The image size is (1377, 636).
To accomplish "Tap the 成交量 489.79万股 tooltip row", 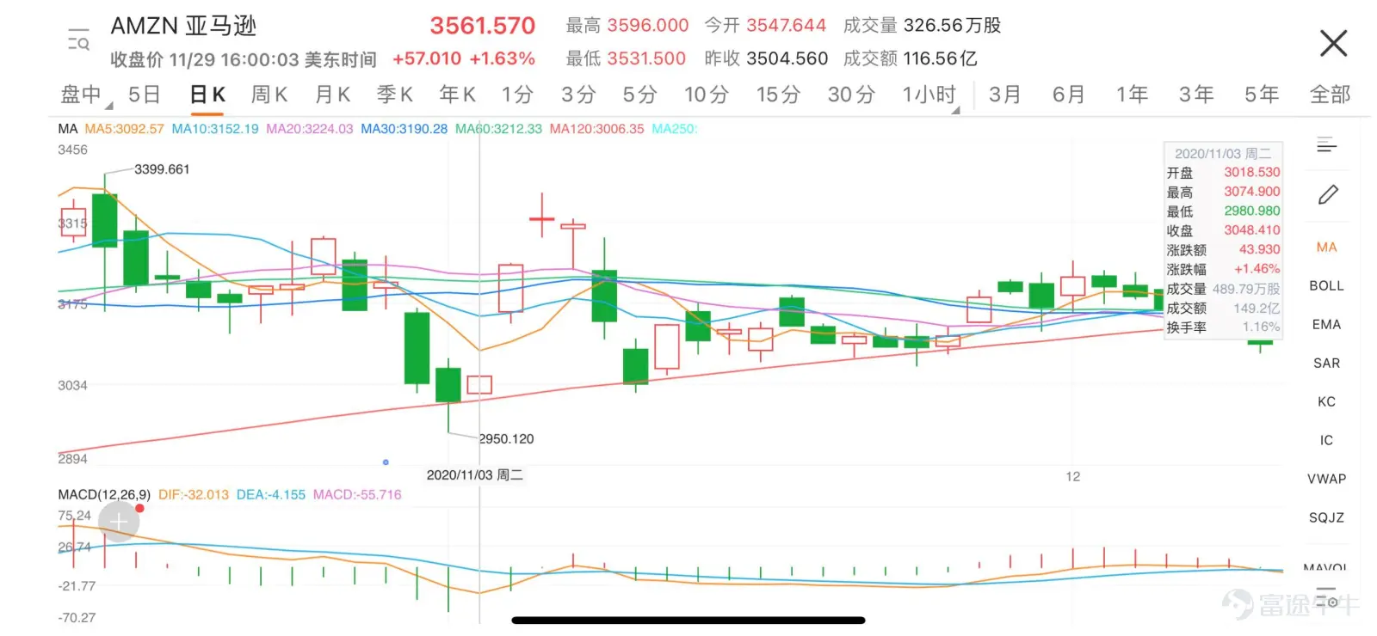I will [1223, 290].
